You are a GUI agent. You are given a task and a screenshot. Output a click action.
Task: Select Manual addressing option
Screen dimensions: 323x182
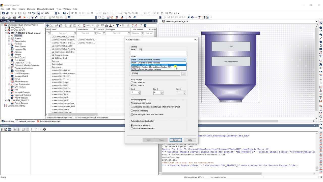[132, 111]
